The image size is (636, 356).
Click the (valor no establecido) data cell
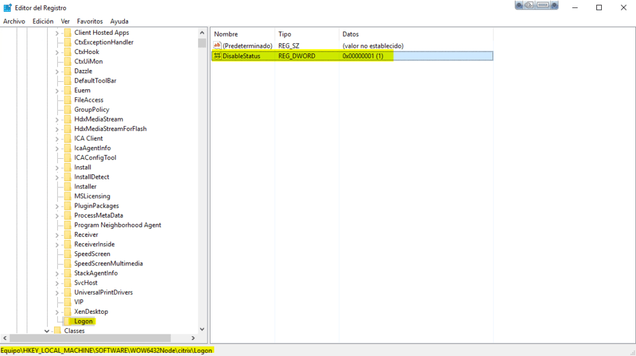[373, 46]
